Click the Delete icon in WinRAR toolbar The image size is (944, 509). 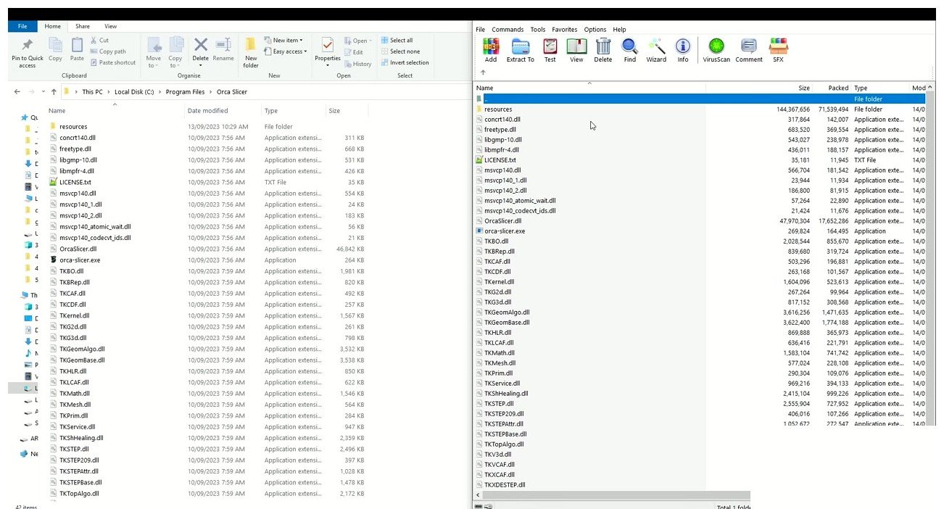coord(603,50)
